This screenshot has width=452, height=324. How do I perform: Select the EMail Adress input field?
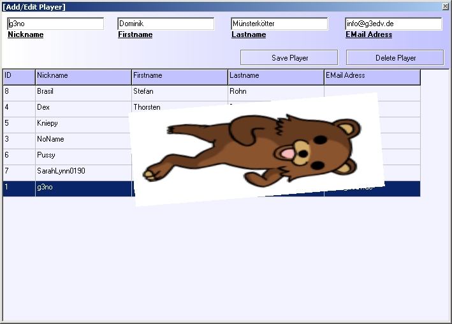tap(393, 24)
